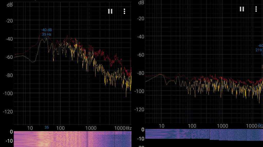
Task: Click the right graph '-120' dB axis label
Action: click(139, 109)
